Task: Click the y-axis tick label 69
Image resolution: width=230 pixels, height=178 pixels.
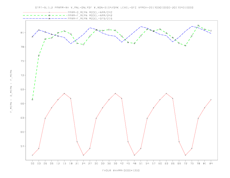Action: (x=22, y=90)
